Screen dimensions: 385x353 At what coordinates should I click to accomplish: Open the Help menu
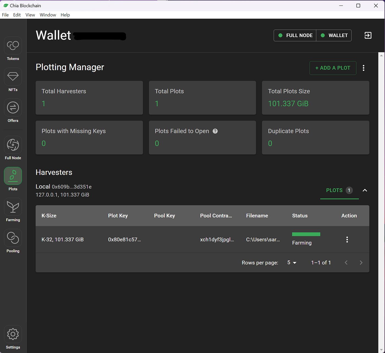pyautogui.click(x=65, y=15)
